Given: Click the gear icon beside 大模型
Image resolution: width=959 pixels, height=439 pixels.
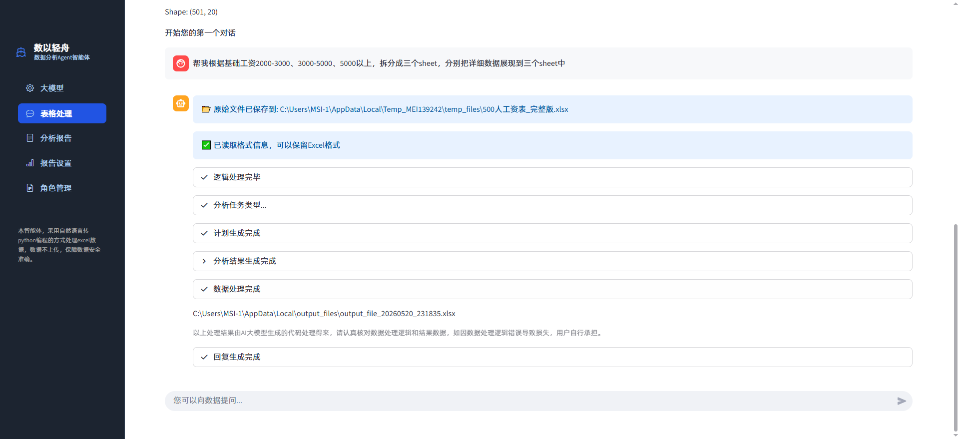Looking at the screenshot, I should pos(30,88).
